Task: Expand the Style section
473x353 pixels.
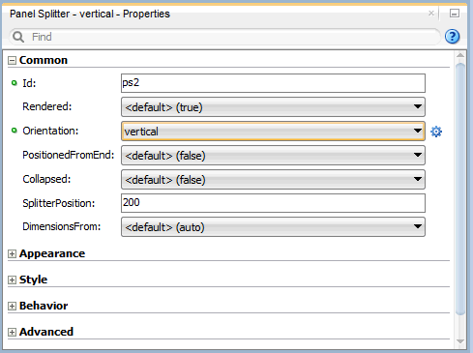Action: [12, 279]
